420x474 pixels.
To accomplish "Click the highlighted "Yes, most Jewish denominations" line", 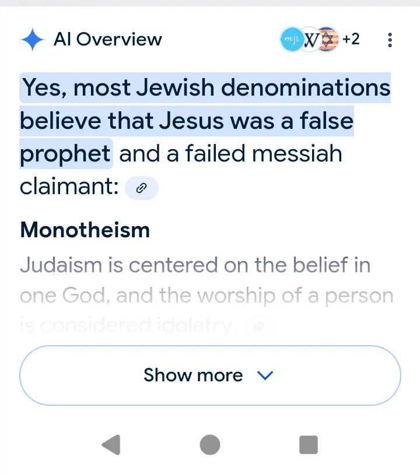I will (x=205, y=88).
